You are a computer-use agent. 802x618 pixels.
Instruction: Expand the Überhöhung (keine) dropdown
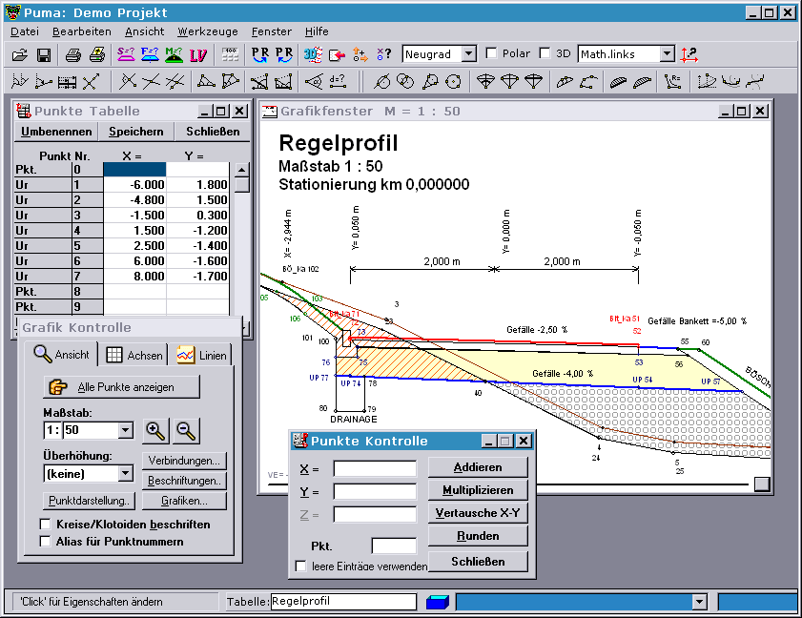(x=125, y=474)
